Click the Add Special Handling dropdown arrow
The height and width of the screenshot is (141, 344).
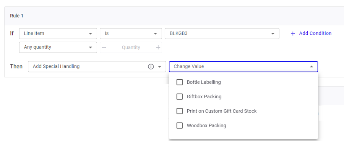click(160, 66)
